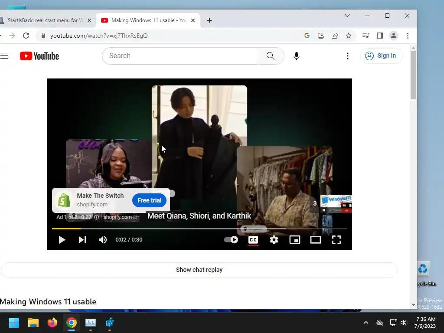Expand hidden system tray icons
This screenshot has width=444, height=333.
coord(366,323)
